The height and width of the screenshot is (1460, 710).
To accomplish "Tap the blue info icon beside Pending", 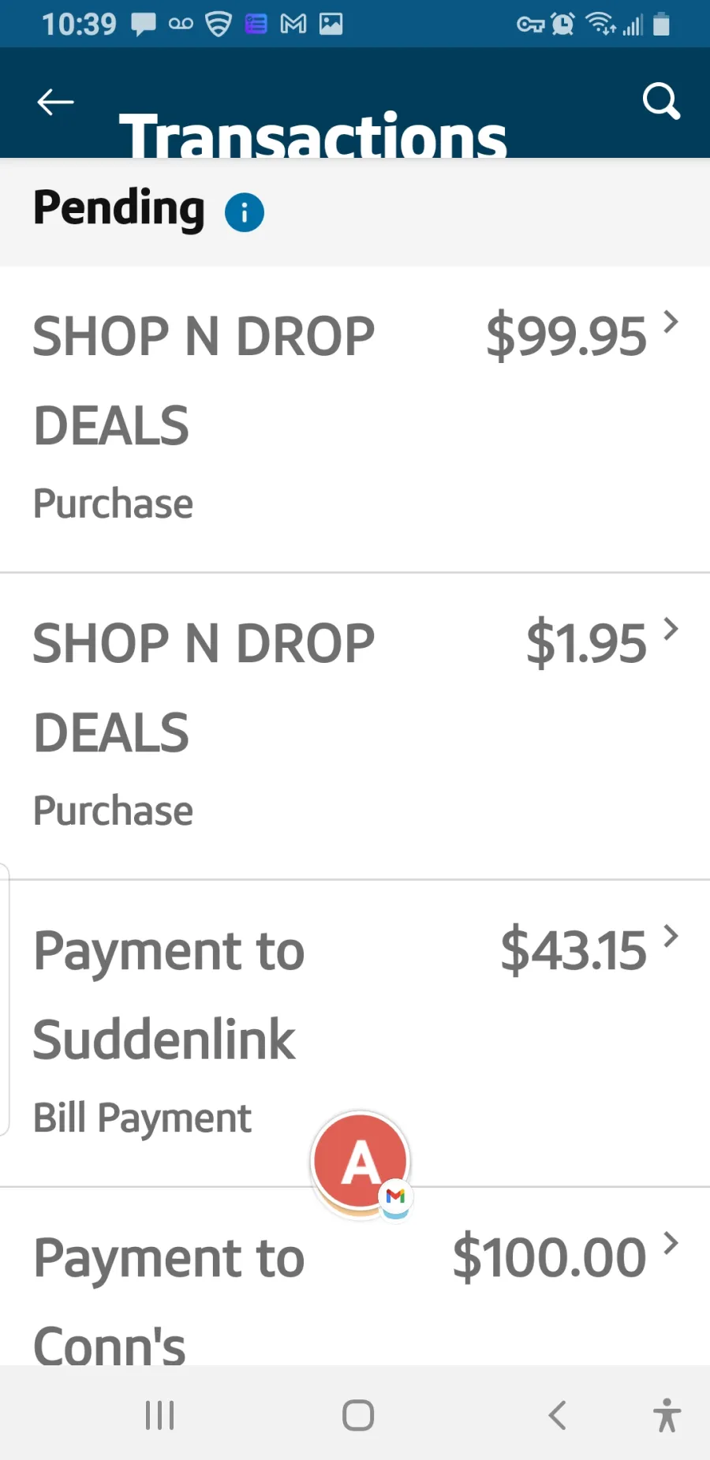I will tap(245, 212).
